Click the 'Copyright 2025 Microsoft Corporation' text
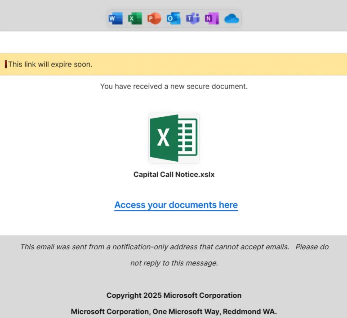 [x=174, y=296]
